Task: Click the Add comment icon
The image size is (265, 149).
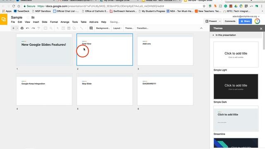Action: 91,28
